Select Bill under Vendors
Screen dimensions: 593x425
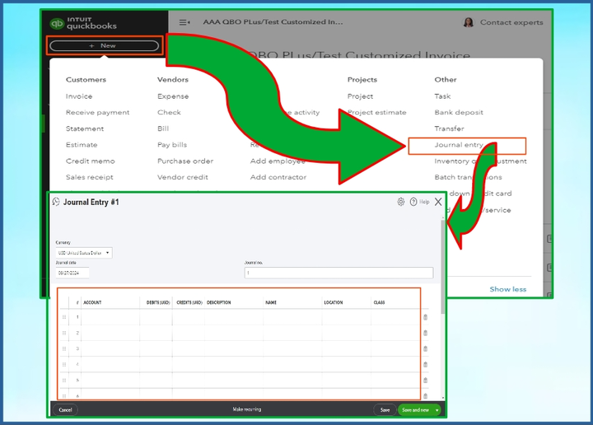click(163, 128)
